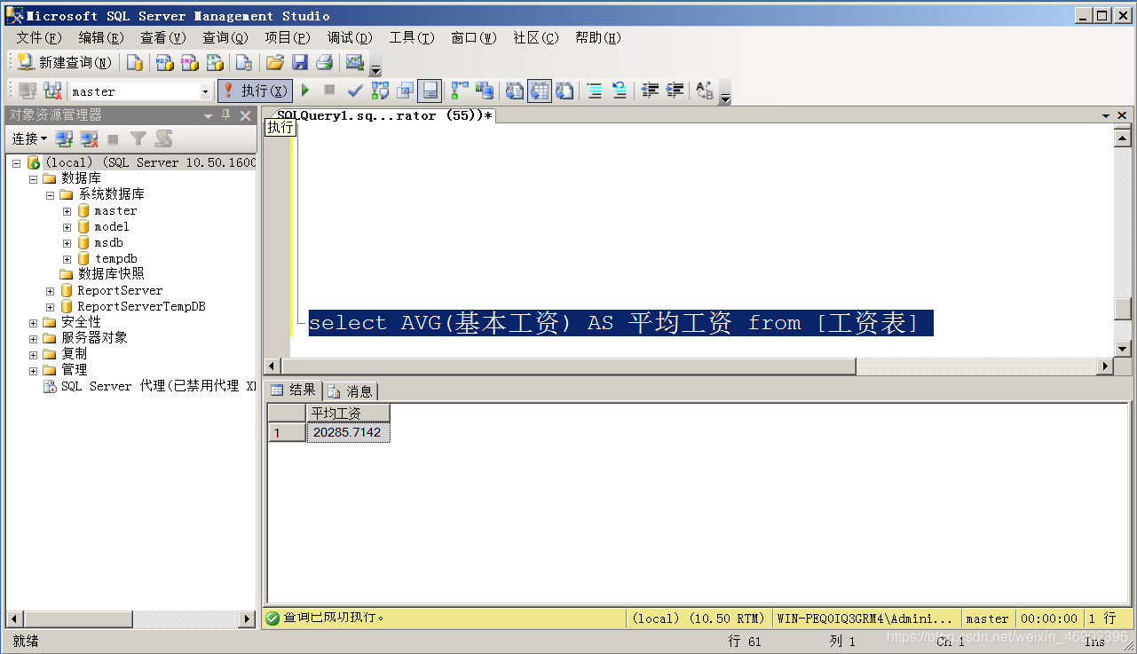1137x654 pixels.
Task: Select SQL Server 代理 node
Action: coord(158,387)
